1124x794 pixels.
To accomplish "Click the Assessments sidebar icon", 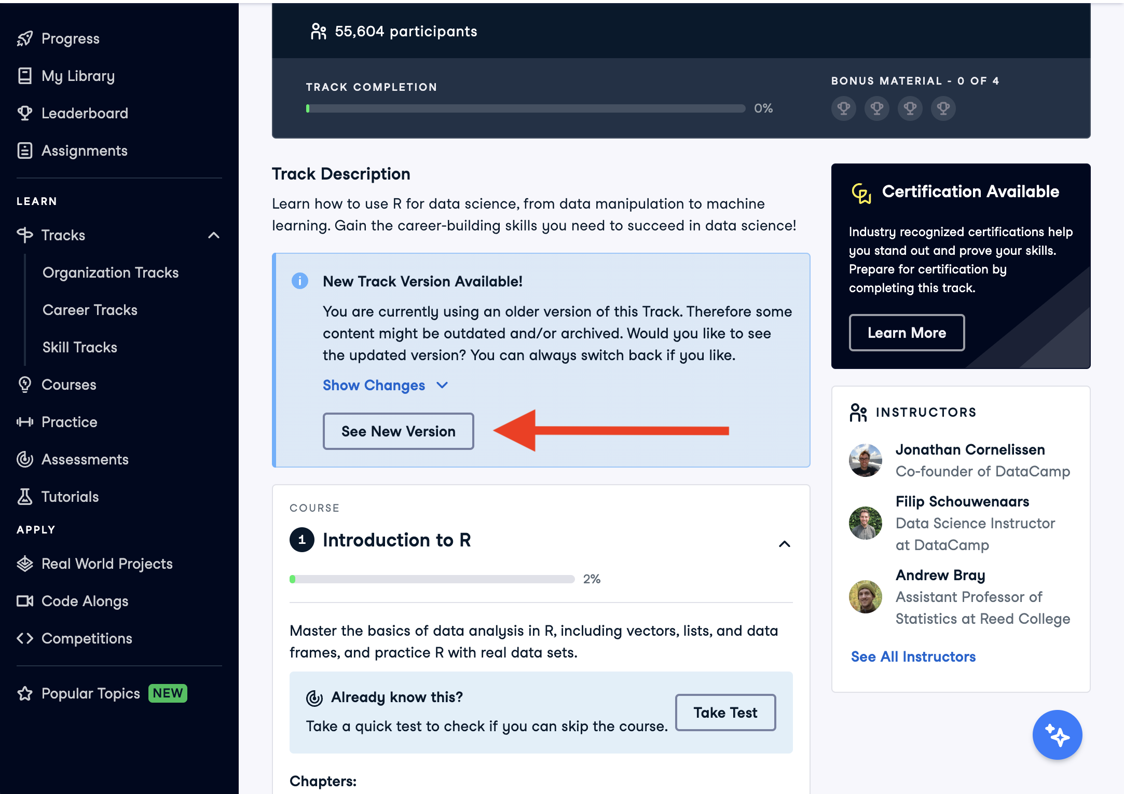I will pyautogui.click(x=24, y=459).
